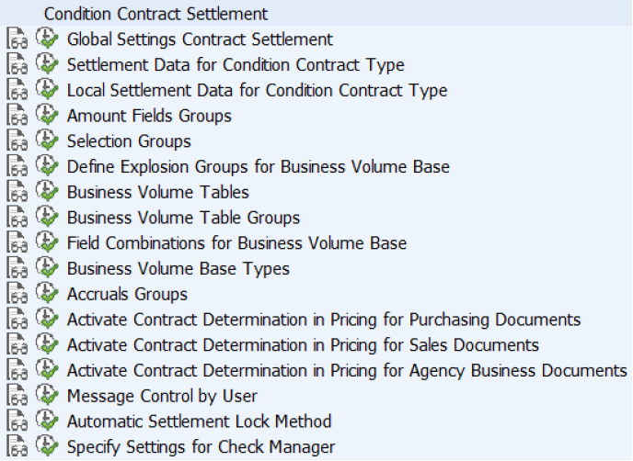Open documentation icon beside Amount Fields Groups
The width and height of the screenshot is (633, 461).
17,115
